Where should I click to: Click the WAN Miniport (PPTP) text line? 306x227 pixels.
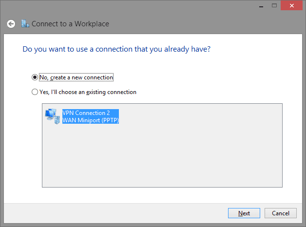(91, 120)
